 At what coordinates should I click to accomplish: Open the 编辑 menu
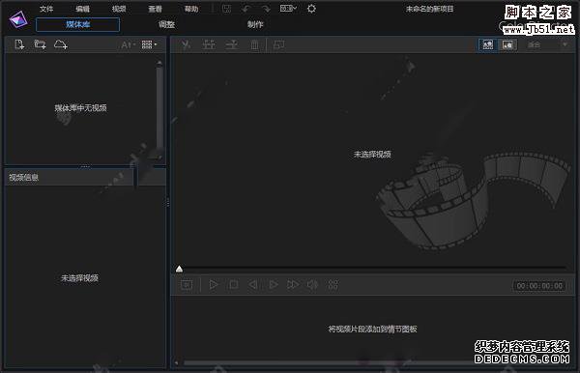(x=82, y=9)
